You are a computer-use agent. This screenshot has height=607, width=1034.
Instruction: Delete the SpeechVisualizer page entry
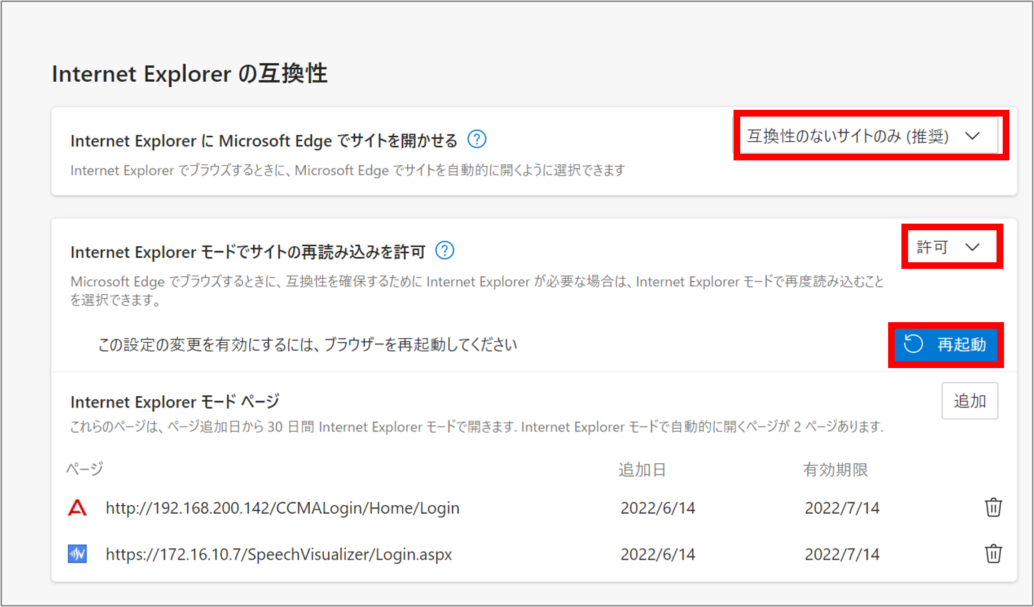click(993, 554)
